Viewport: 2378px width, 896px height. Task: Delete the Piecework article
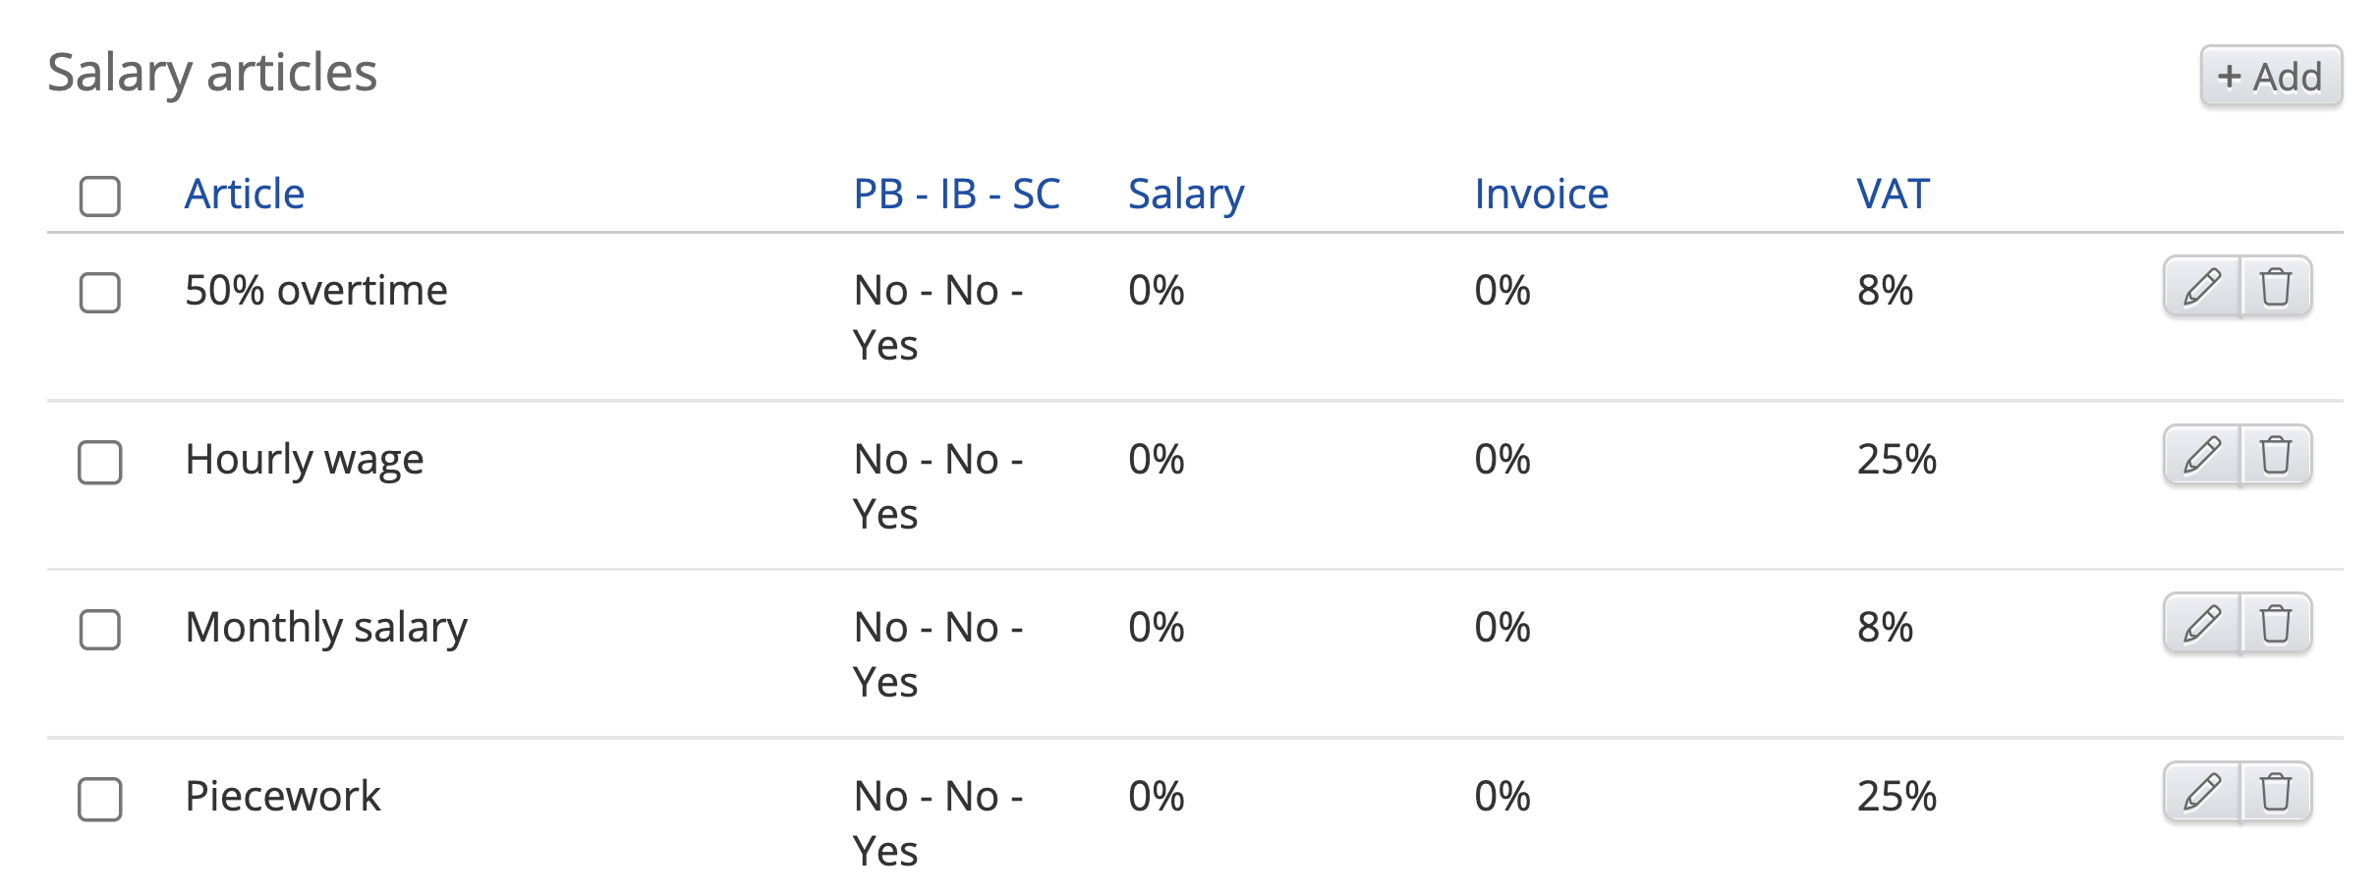tap(2276, 793)
